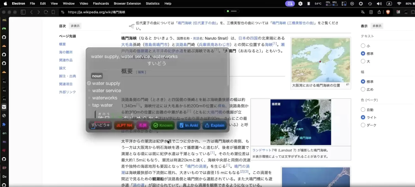This screenshot has width=415, height=187.
Task: Select the Wikipedia W tab in sidebar
Action: coord(4,107)
